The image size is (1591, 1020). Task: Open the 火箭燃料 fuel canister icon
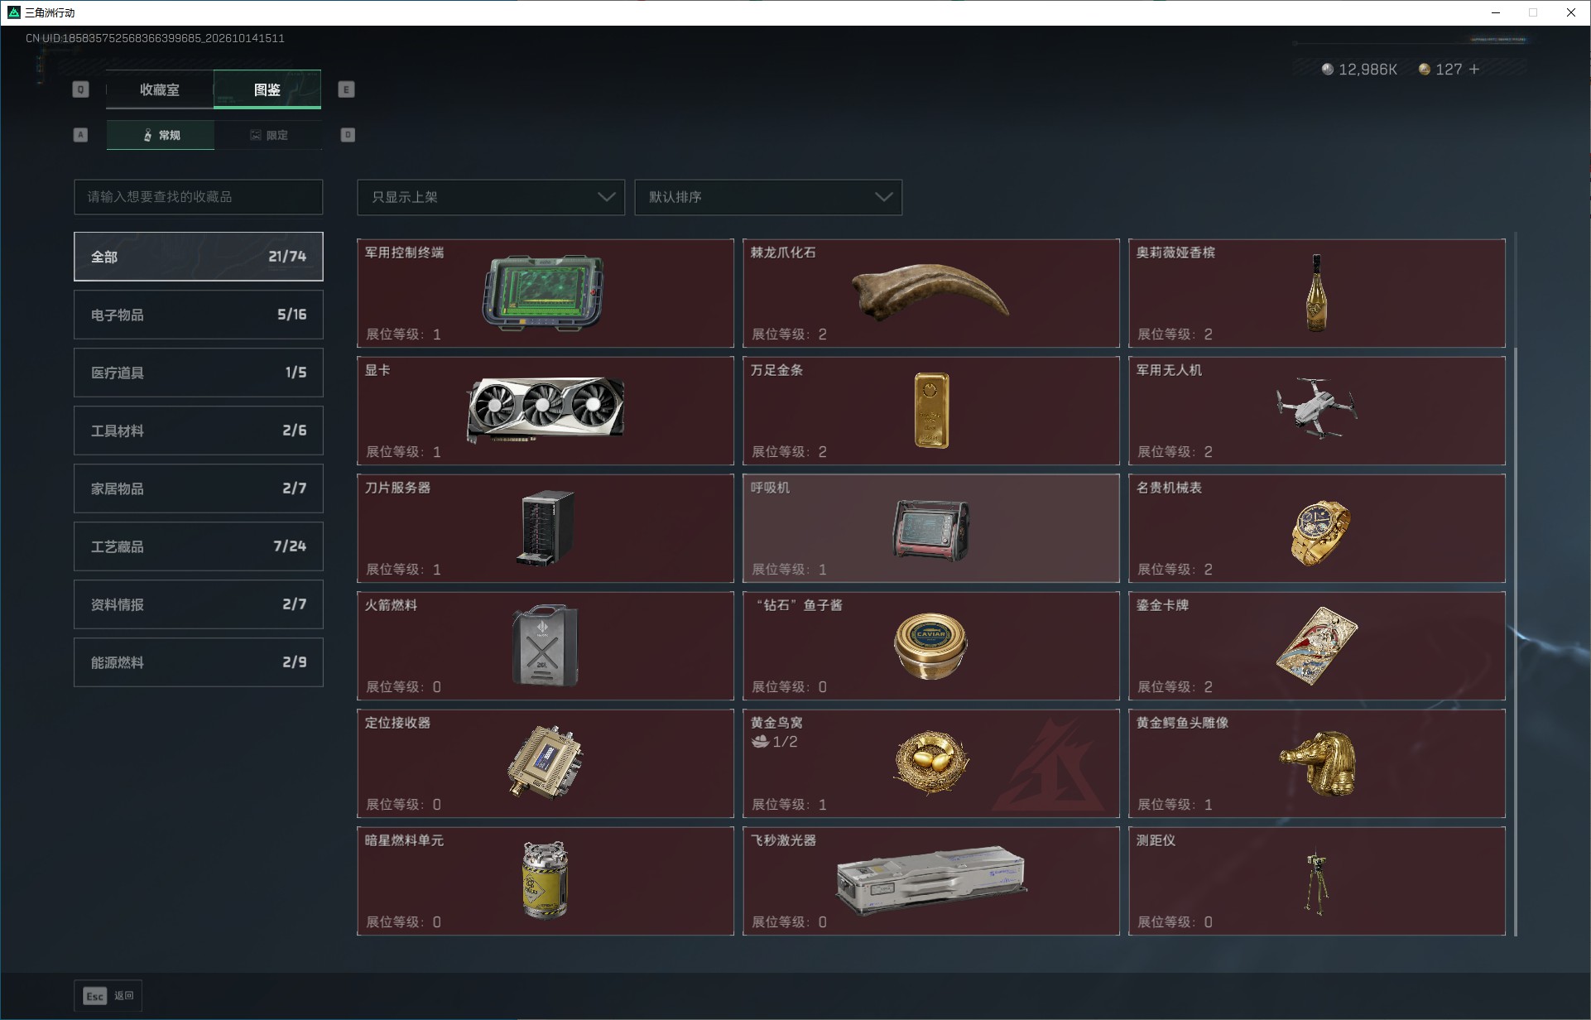(545, 646)
